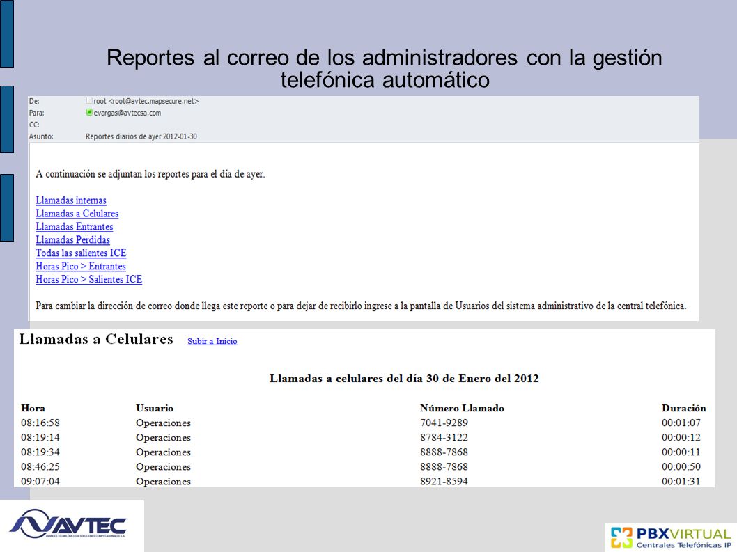Click the Usuario column header
Image resolution: width=737 pixels, height=552 pixels.
(155, 408)
